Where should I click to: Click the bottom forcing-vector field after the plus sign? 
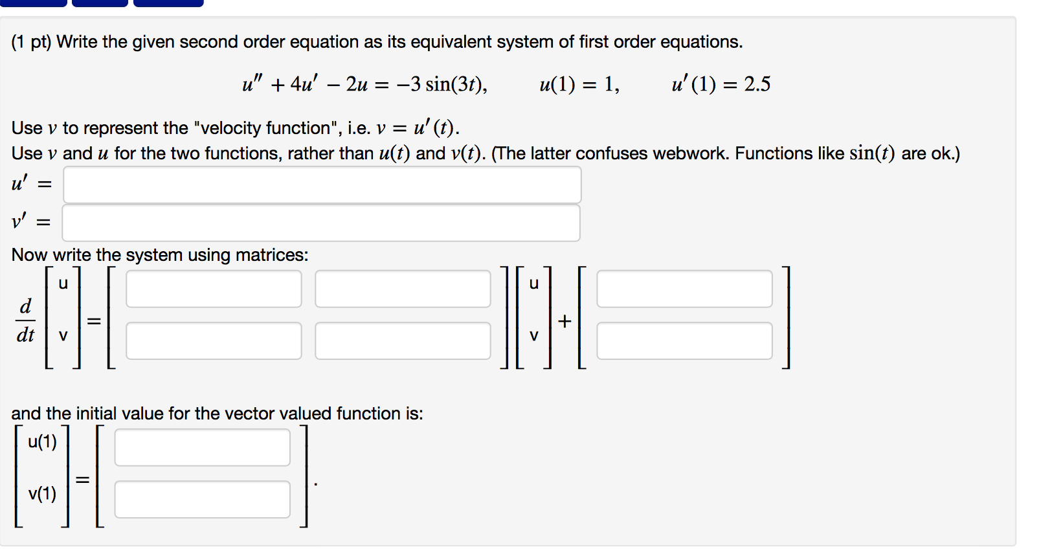(x=684, y=340)
